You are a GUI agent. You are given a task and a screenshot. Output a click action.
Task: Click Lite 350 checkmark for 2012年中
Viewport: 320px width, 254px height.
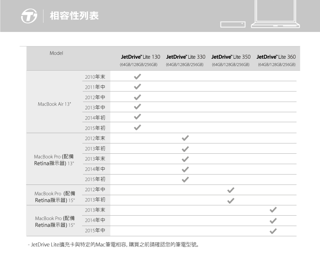click(231, 190)
